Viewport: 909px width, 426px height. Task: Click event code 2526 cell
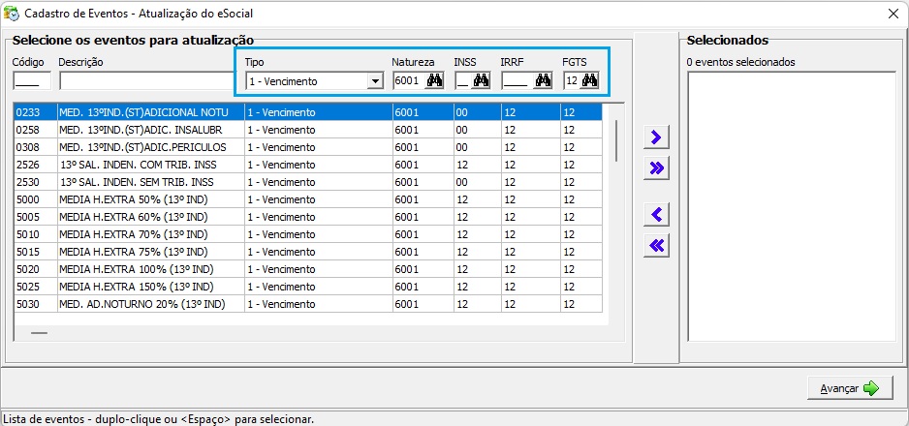pos(35,165)
